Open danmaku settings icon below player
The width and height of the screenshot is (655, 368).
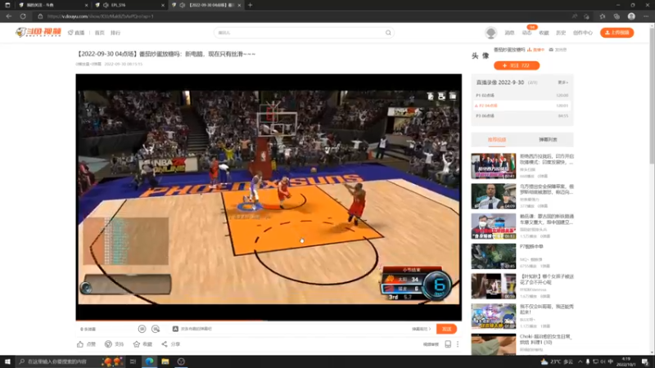point(156,330)
